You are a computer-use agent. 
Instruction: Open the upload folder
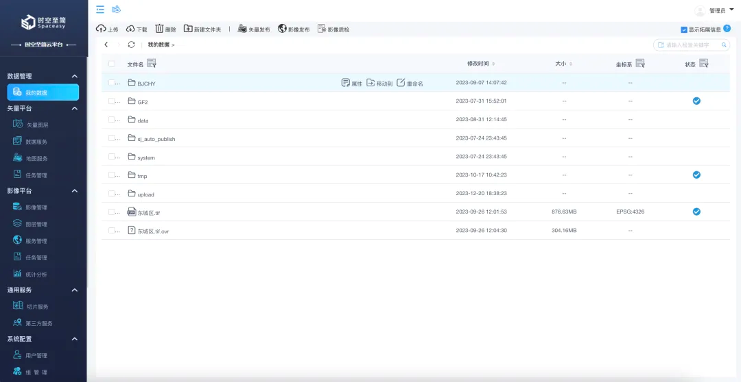tap(145, 194)
